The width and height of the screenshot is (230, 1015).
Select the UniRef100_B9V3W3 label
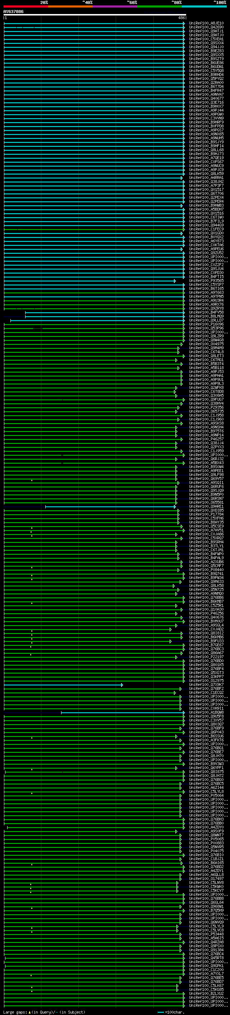[206, 764]
